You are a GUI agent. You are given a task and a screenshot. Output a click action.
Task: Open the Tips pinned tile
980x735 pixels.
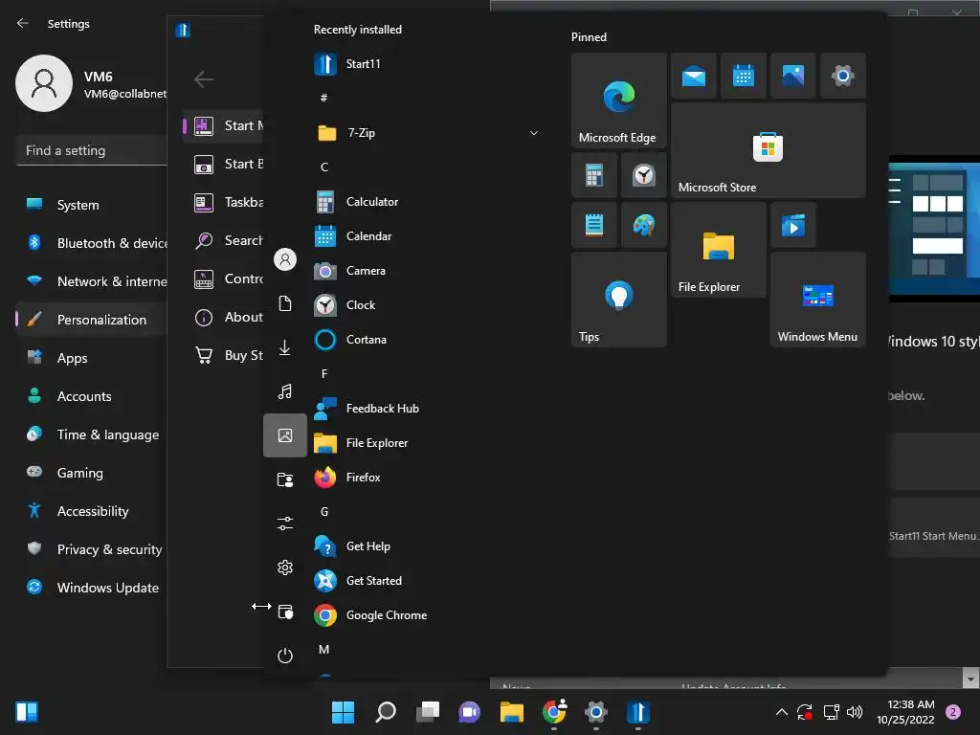point(619,300)
